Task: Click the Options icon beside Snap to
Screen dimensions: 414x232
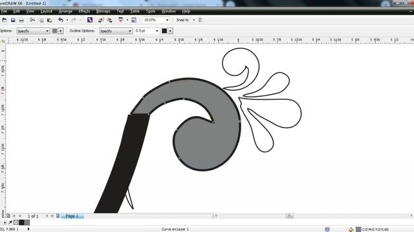Action: [x=201, y=20]
